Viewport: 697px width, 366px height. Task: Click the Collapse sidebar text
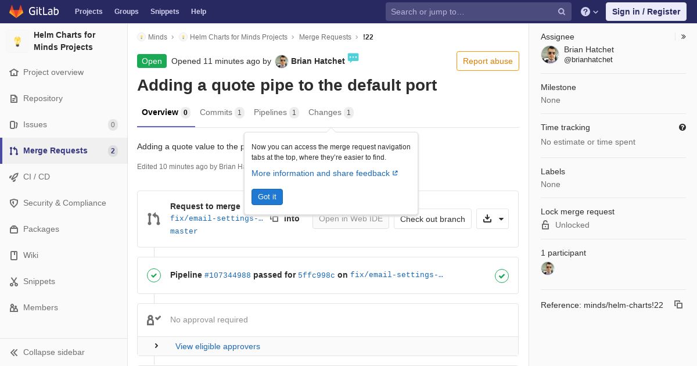[54, 353]
